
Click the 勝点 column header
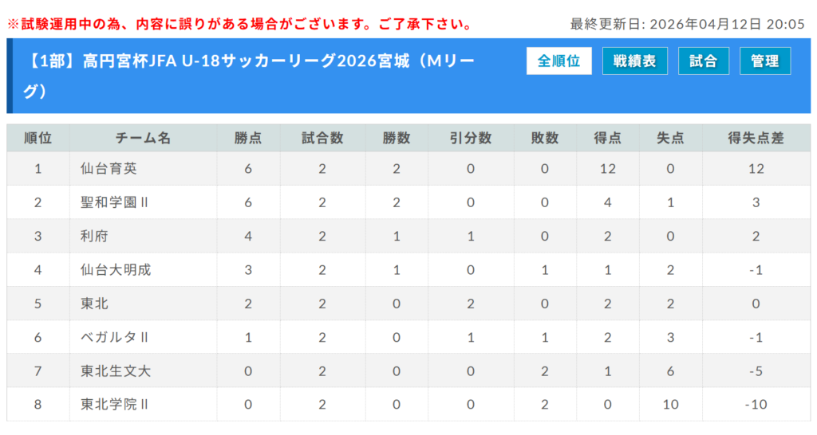pyautogui.click(x=248, y=138)
